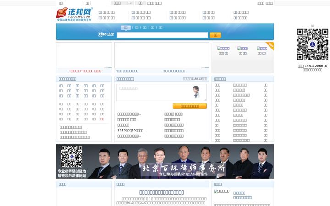Open the link starting with 2019
The height and width of the screenshot is (206, 330).
coord(130,130)
